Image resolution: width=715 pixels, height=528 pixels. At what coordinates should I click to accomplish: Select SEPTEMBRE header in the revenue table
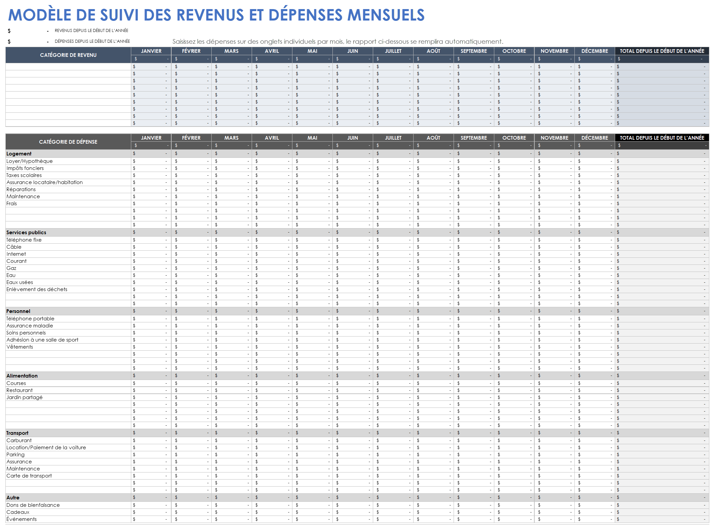[x=473, y=51]
